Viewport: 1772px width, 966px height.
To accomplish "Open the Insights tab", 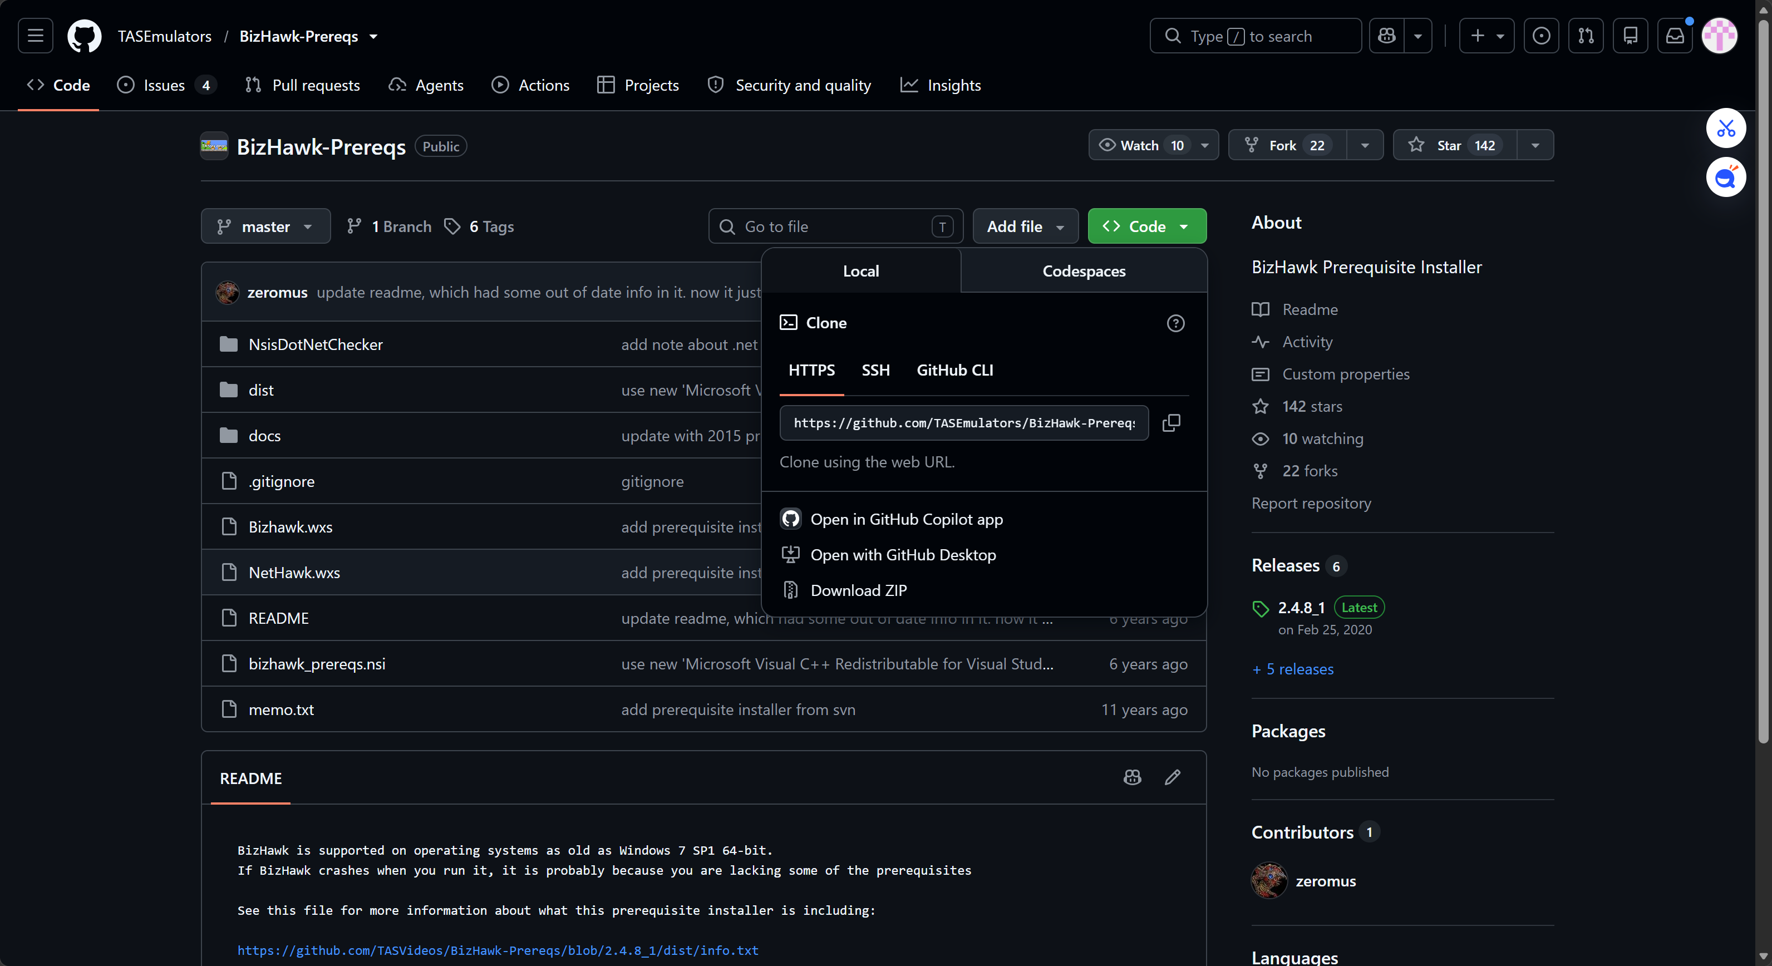I will pyautogui.click(x=941, y=85).
